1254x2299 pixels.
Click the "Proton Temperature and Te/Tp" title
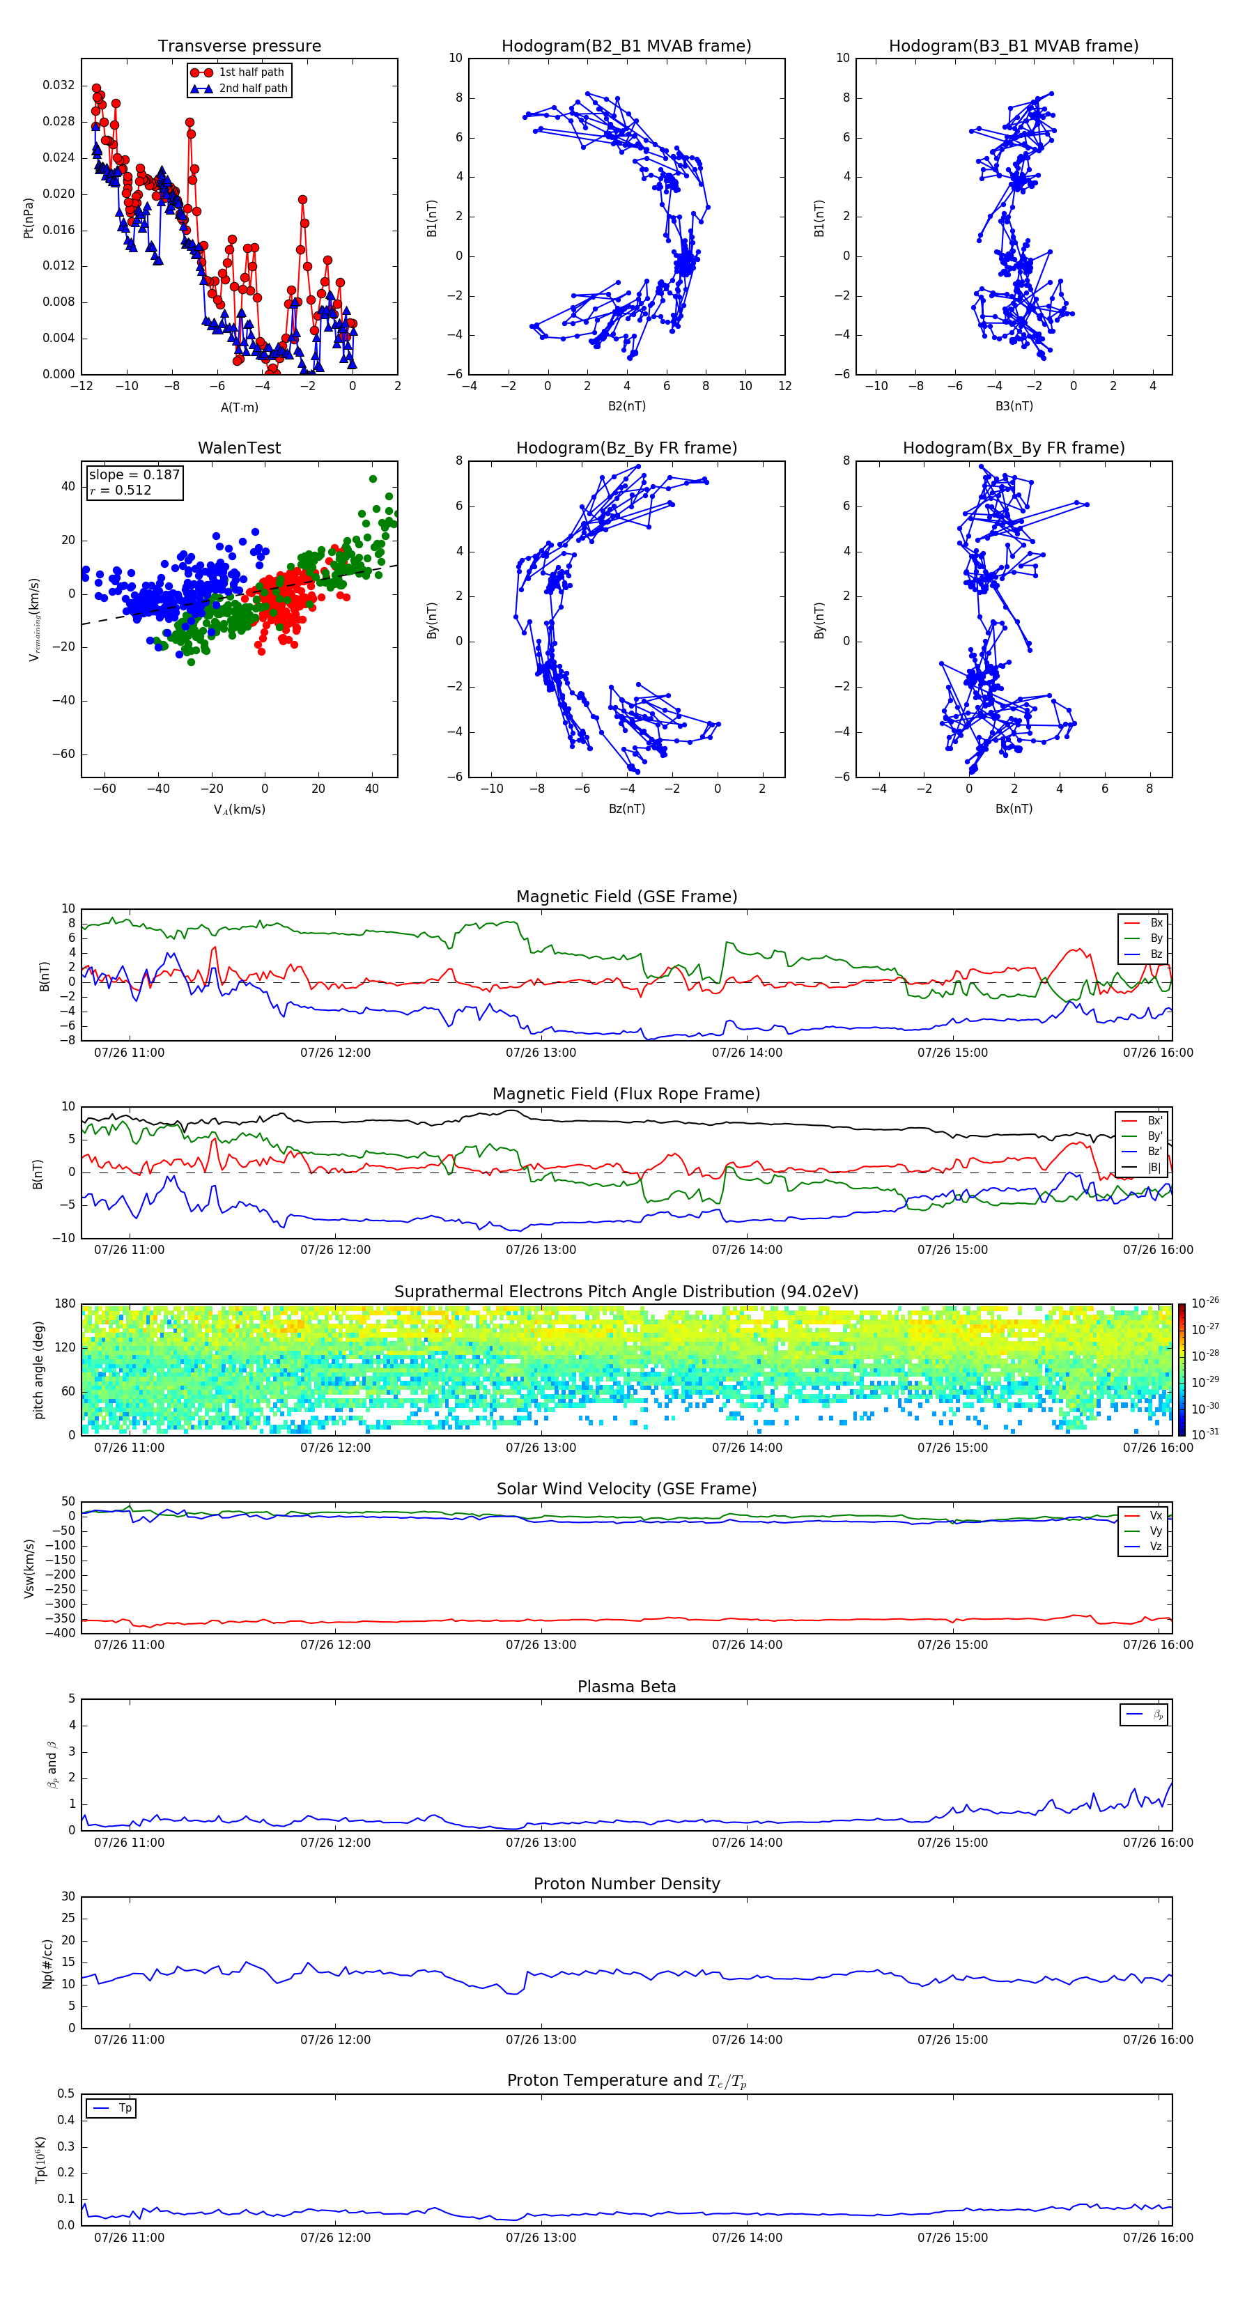coord(626,2081)
